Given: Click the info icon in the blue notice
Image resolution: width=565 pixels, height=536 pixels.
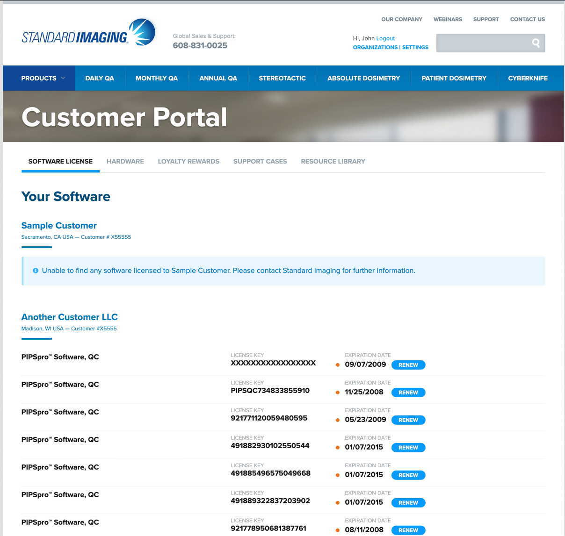Looking at the screenshot, I should coord(36,271).
